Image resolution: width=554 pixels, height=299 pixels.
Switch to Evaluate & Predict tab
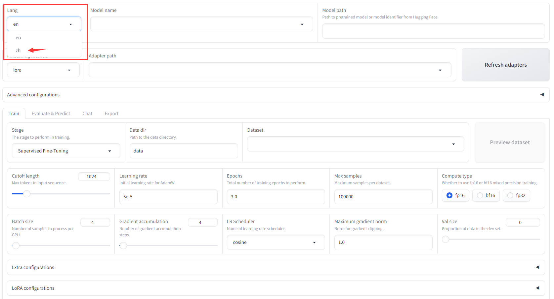tap(51, 114)
